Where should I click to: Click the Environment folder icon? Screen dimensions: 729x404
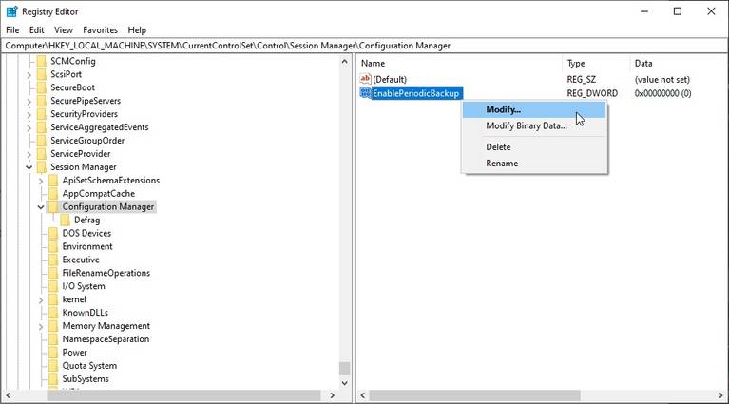coord(53,246)
